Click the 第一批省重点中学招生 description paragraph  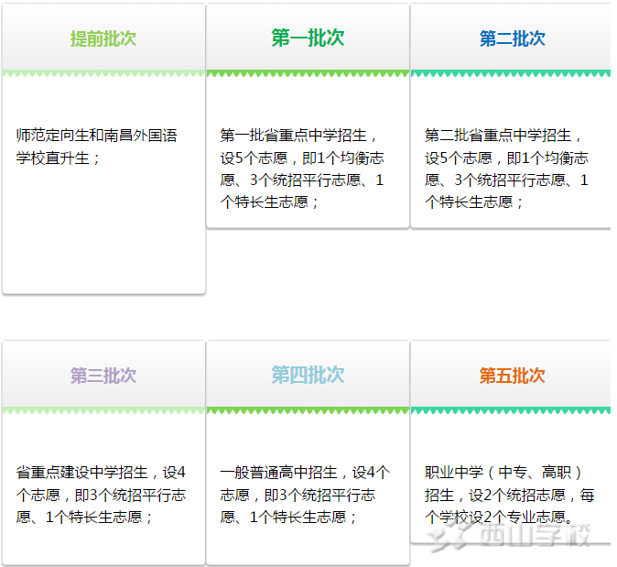pos(302,169)
